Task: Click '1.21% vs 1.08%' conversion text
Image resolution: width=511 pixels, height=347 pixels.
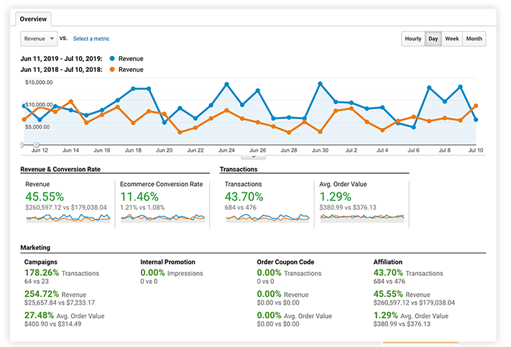Action: tap(142, 208)
